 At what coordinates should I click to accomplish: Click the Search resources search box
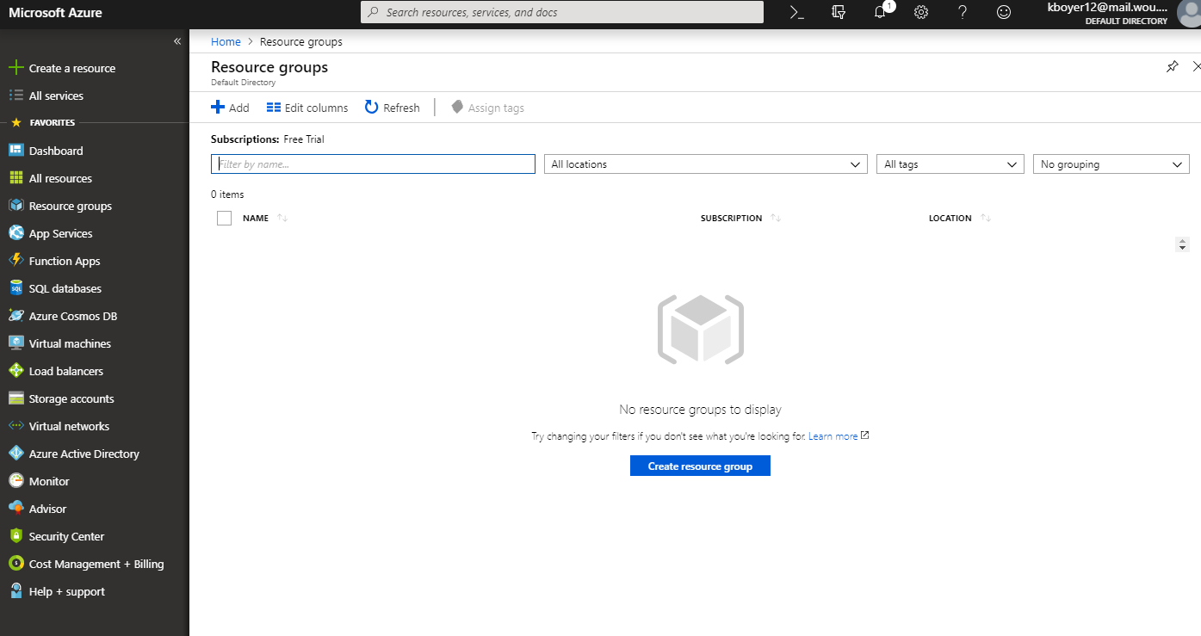[x=561, y=12]
